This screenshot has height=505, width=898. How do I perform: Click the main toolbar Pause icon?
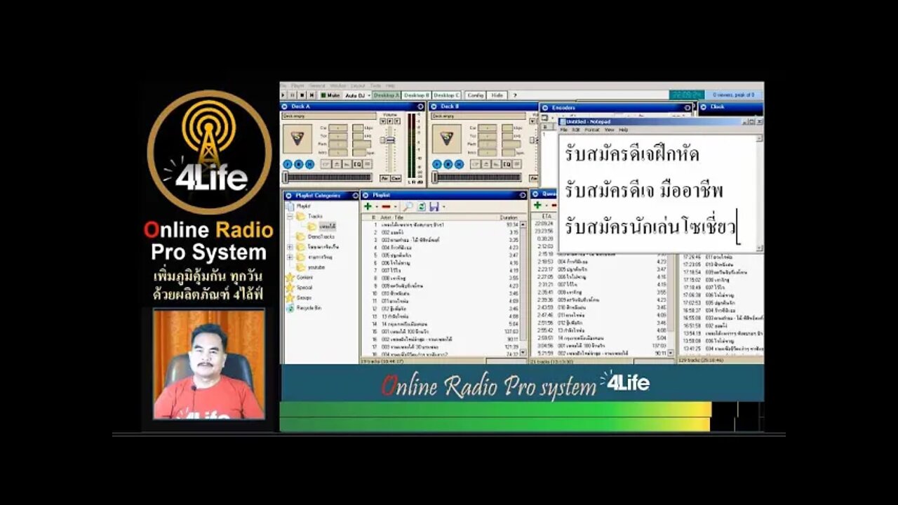coord(293,95)
